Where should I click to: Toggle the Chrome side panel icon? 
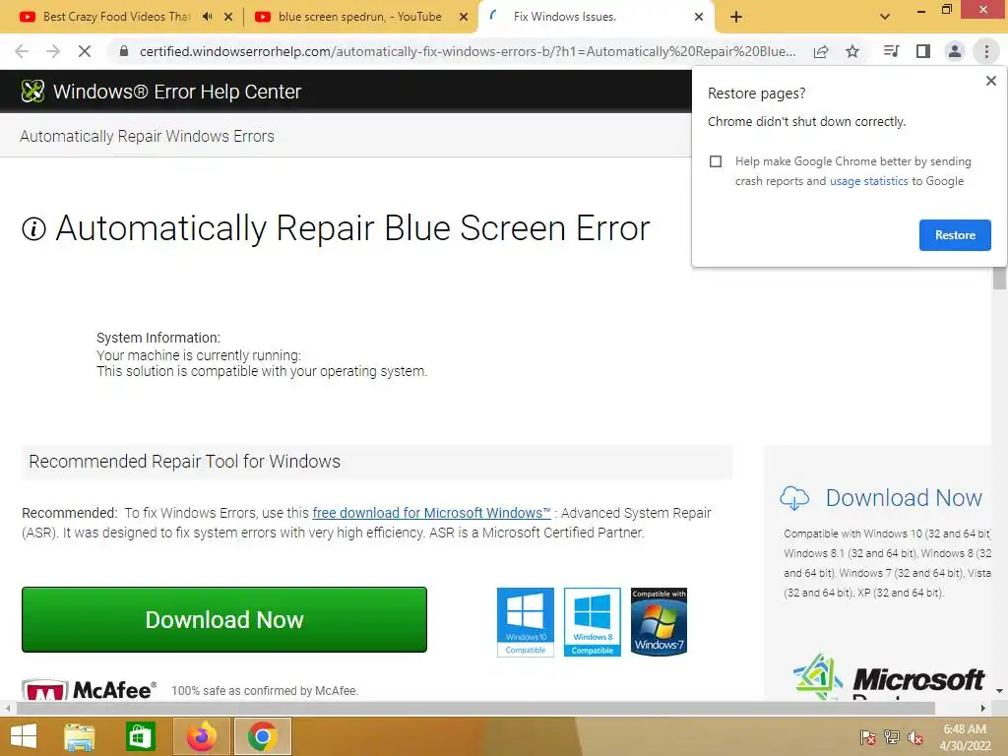(x=923, y=51)
